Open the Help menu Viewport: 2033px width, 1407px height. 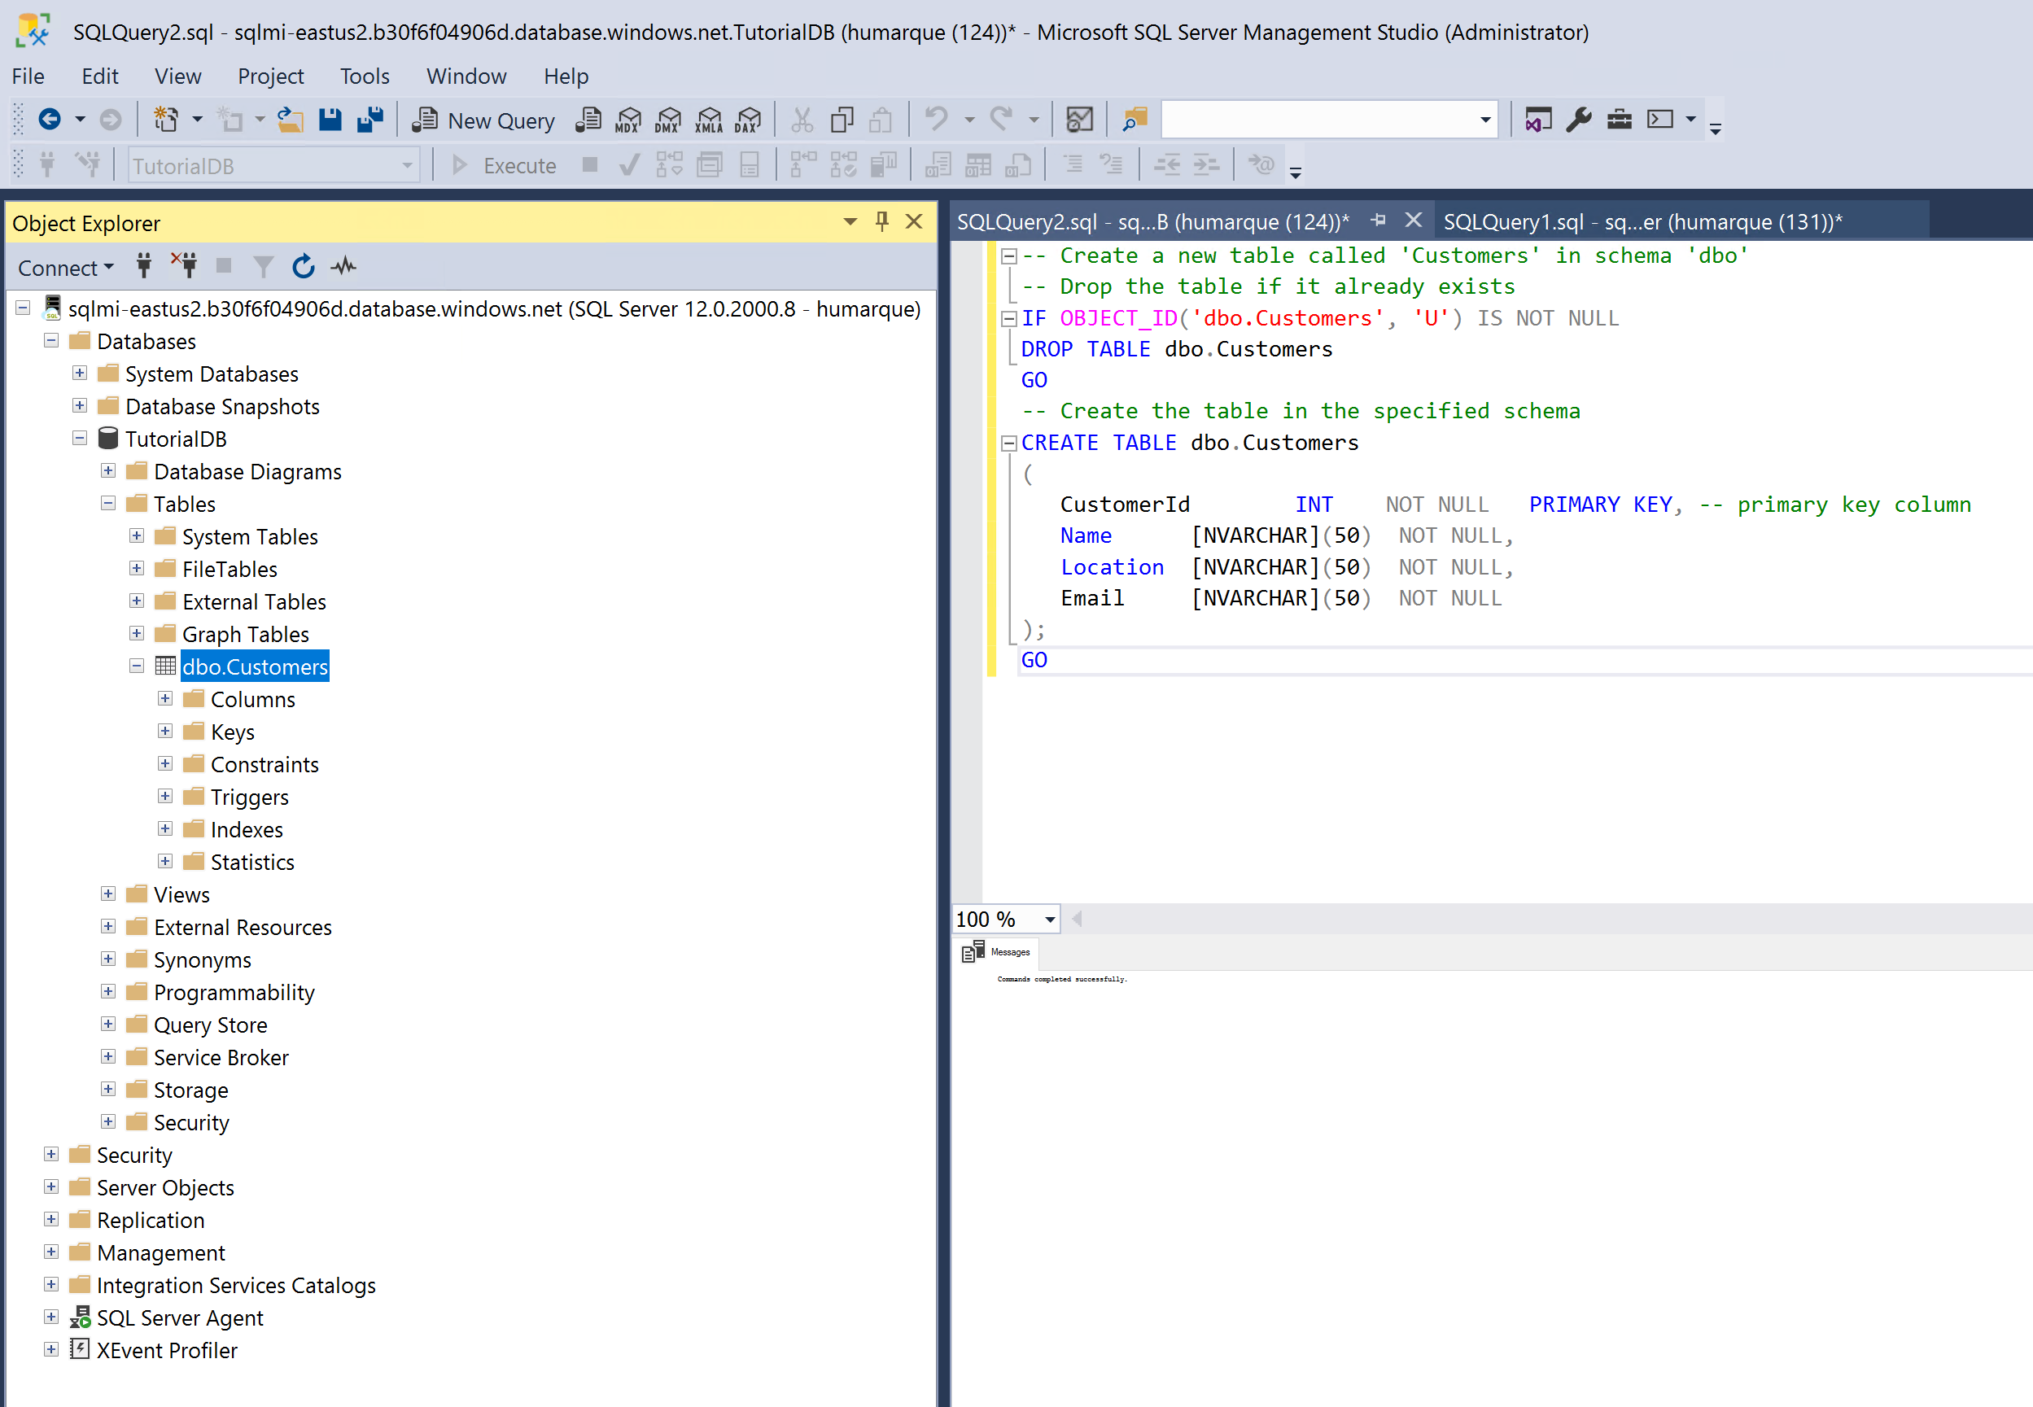tap(565, 76)
